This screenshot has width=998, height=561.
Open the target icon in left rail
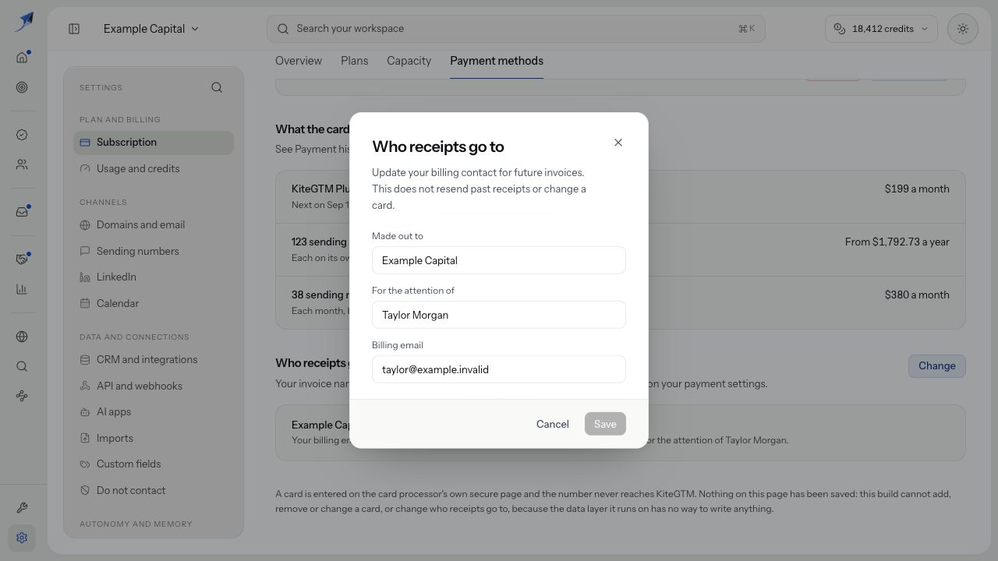coord(22,87)
